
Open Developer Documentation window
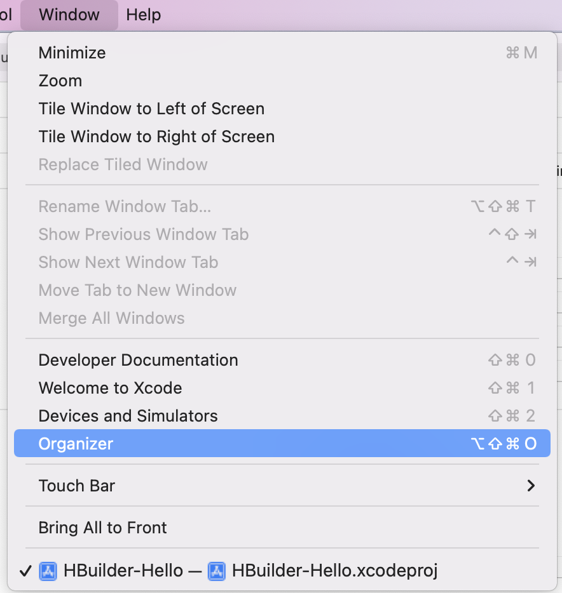(282, 360)
